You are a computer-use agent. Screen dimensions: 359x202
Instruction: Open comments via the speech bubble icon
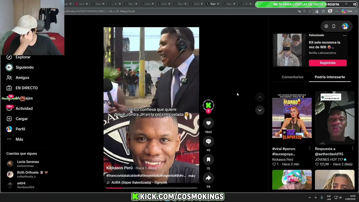pos(208,141)
